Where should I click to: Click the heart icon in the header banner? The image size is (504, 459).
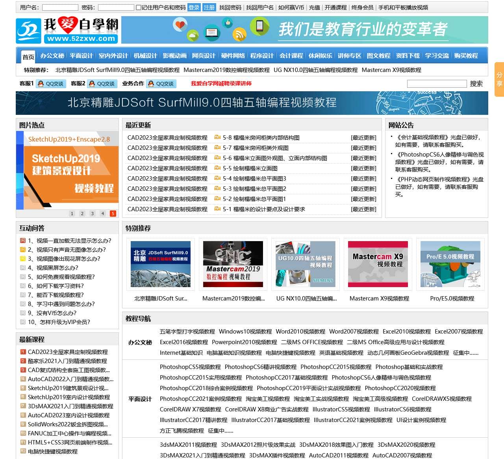179,24
